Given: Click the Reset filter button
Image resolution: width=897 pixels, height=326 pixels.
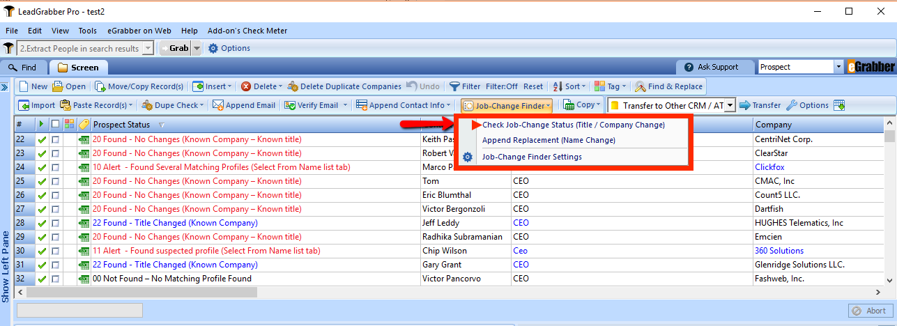Looking at the screenshot, I should [x=533, y=86].
